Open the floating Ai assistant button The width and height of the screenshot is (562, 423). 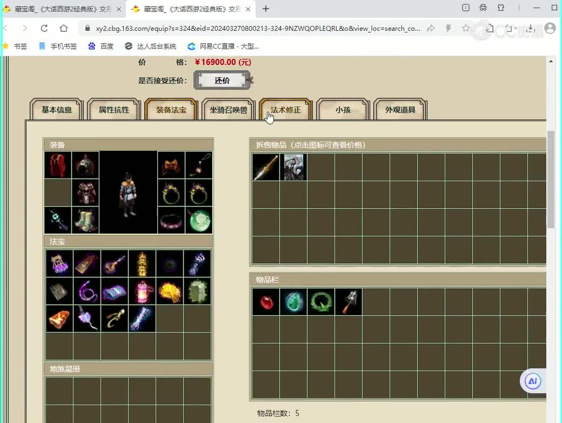(533, 381)
